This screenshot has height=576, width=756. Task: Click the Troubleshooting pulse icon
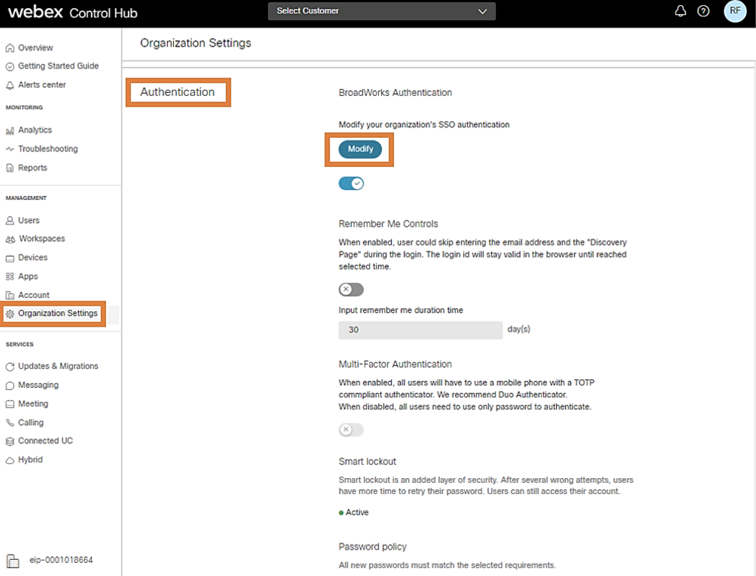click(10, 149)
